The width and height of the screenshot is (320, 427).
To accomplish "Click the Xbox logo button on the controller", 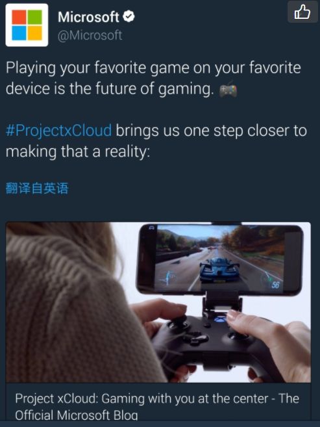I will coord(219,319).
